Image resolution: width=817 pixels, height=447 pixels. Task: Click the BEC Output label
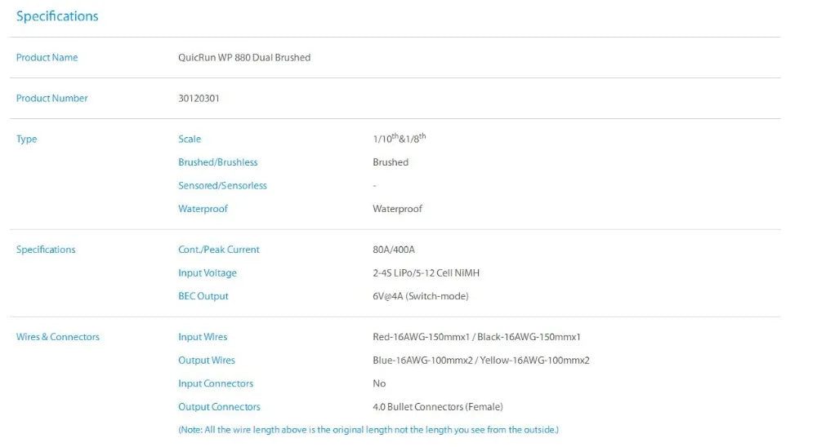click(203, 296)
